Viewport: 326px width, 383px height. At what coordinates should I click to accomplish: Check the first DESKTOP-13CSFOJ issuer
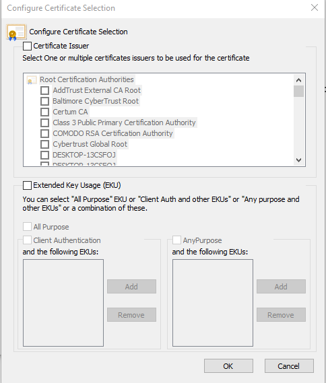[44, 155]
